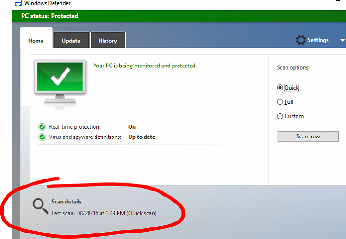Screen dimensions: 346x239
Task: Minimize the Windows Defender window
Action: pyautogui.click(x=317, y=3)
